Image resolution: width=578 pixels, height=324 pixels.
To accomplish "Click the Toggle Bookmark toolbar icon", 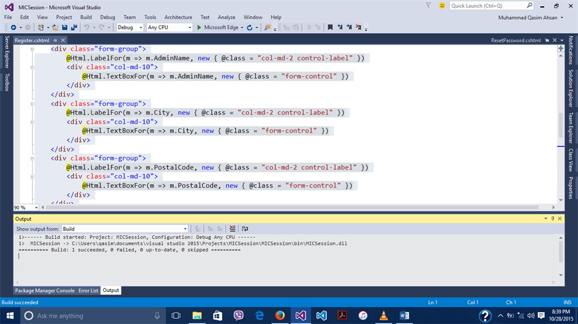I will (x=330, y=27).
